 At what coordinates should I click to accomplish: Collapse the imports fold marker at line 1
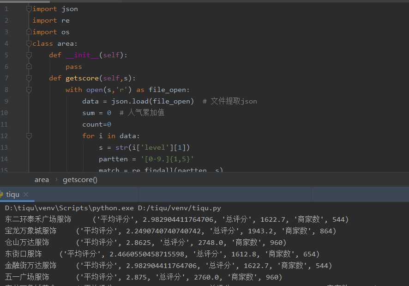click(29, 9)
